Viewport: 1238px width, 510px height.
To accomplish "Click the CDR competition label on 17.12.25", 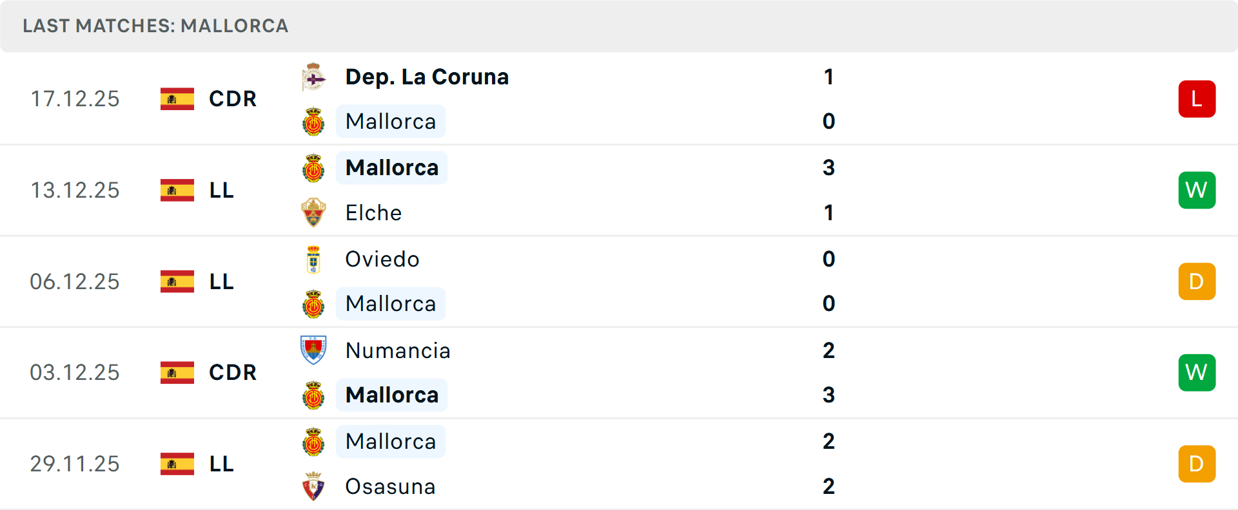I will click(x=233, y=99).
